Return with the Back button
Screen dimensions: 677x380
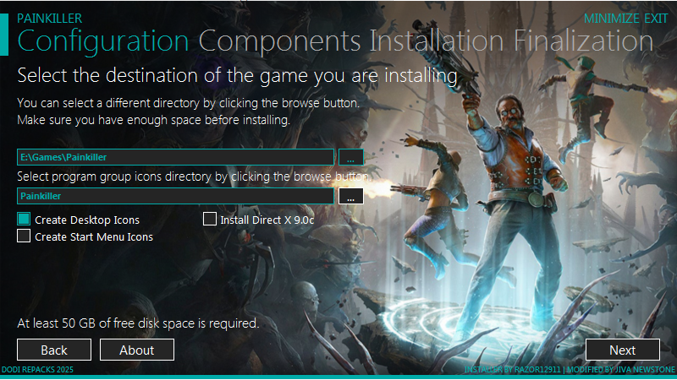point(54,350)
